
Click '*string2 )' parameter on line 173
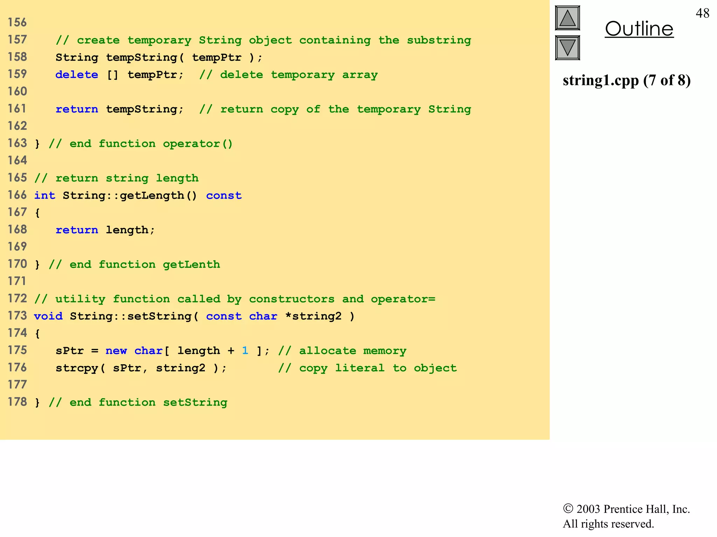[x=320, y=316]
